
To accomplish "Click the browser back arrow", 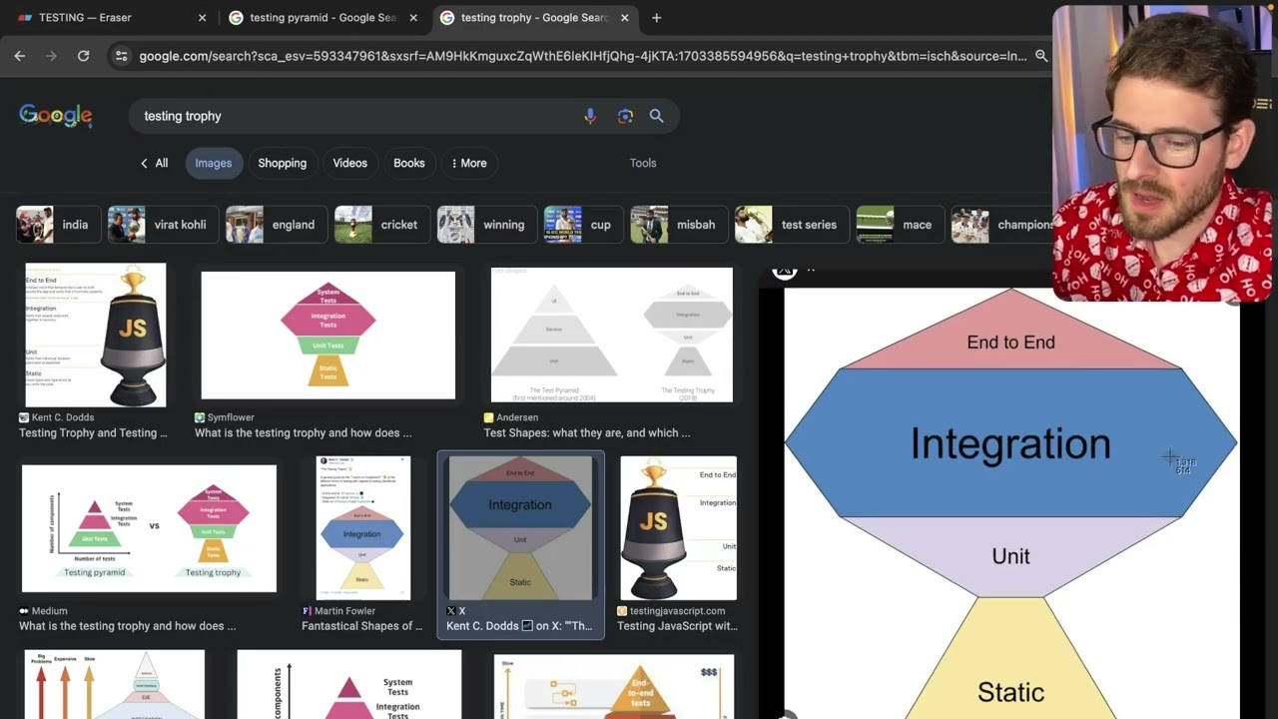I will [x=20, y=56].
